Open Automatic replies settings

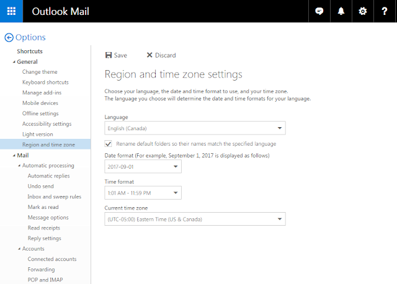click(48, 176)
